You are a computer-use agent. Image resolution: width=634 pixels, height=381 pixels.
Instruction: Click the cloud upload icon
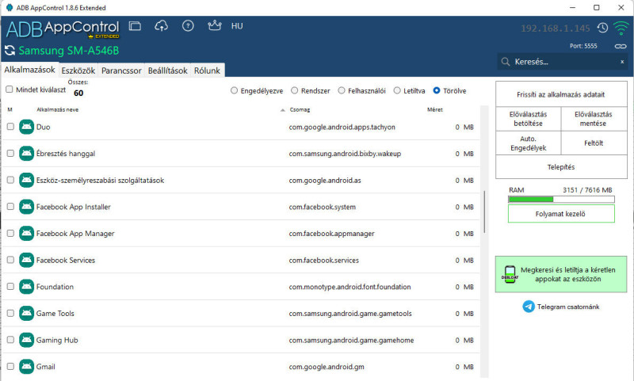pos(162,26)
